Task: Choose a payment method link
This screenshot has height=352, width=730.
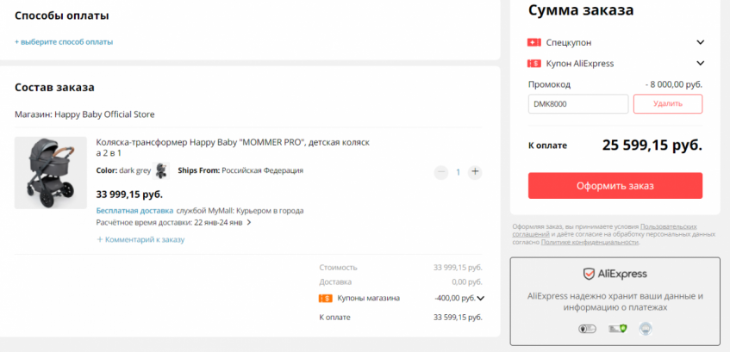Action: tap(64, 41)
